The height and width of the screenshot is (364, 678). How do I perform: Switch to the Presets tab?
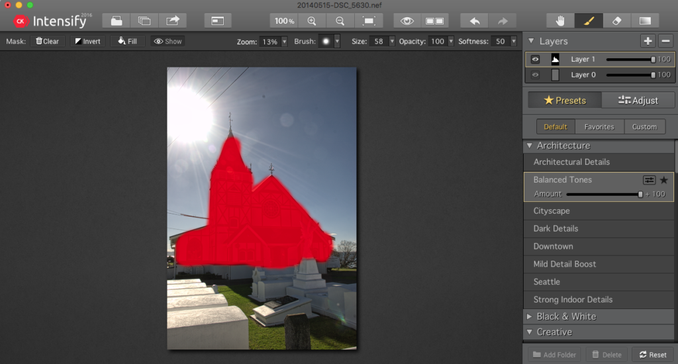pos(565,101)
